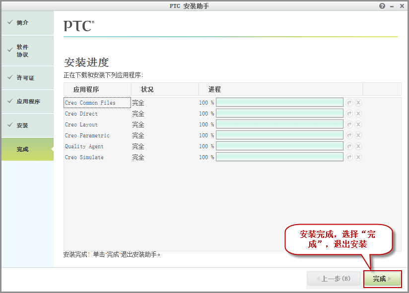Click the 完全 status for Creo Direct
409x293 pixels.
point(138,114)
